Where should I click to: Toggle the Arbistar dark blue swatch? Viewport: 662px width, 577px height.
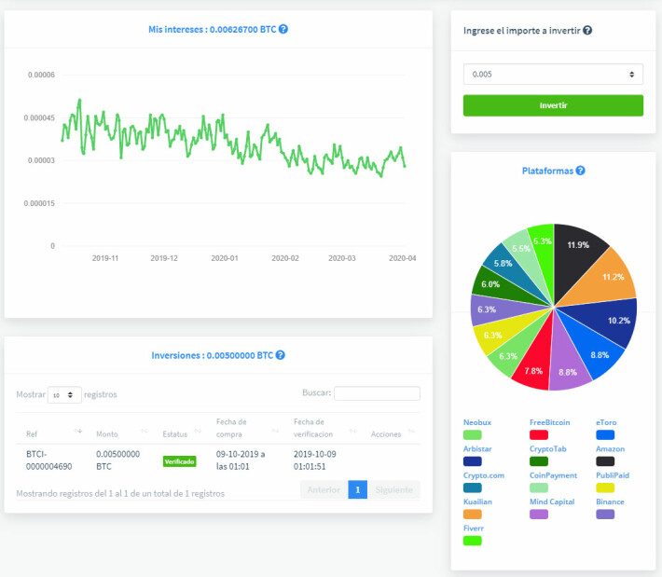click(x=473, y=461)
